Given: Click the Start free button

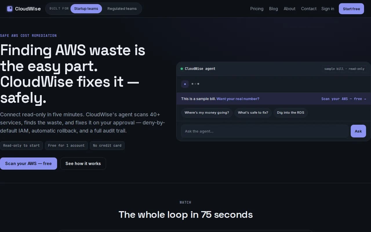Looking at the screenshot, I should (x=351, y=9).
